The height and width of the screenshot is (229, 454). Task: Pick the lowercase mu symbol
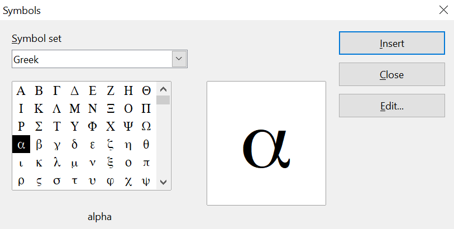pos(75,163)
